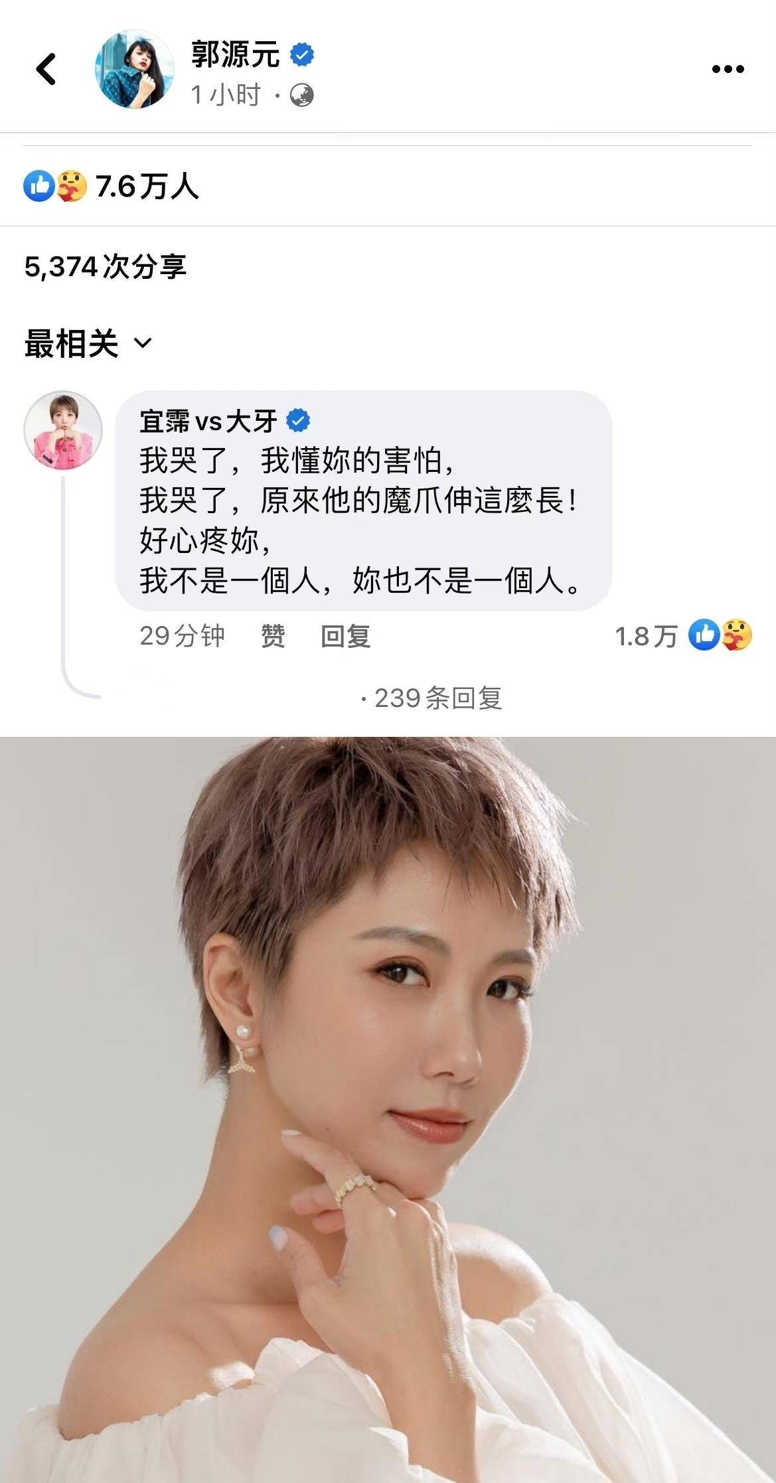
Task: View the 1.8万 comment reactions
Action: 684,635
